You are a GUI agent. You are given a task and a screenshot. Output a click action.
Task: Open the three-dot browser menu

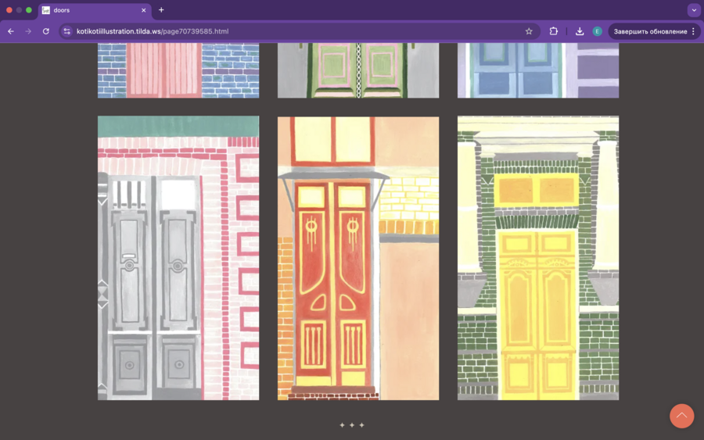tap(693, 31)
